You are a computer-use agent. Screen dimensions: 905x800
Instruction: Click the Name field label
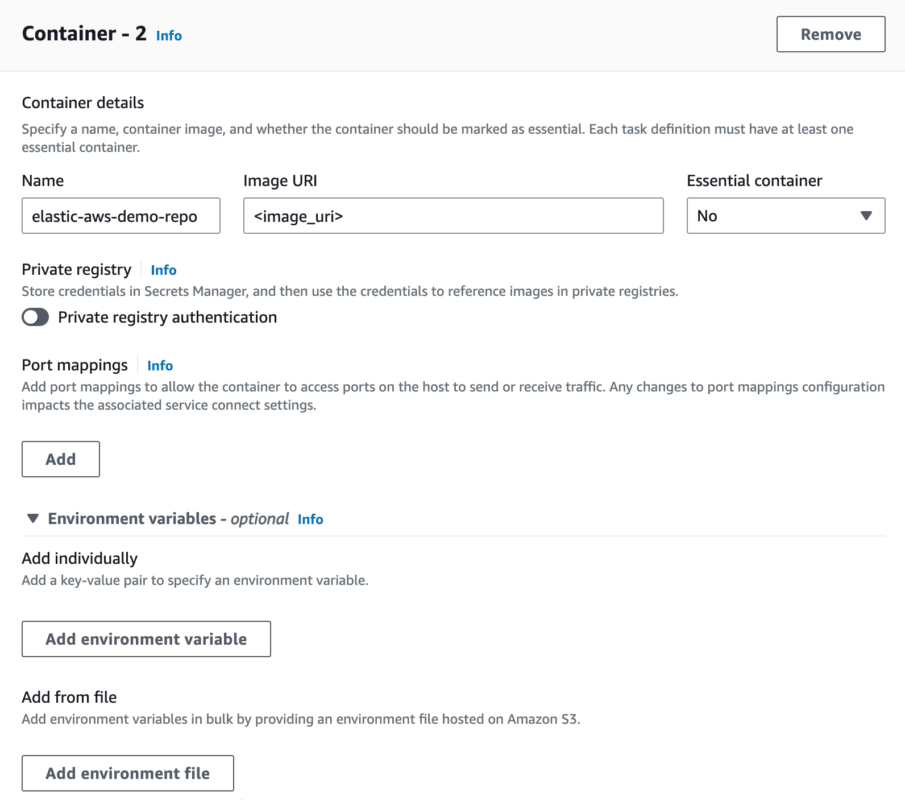[x=43, y=181]
